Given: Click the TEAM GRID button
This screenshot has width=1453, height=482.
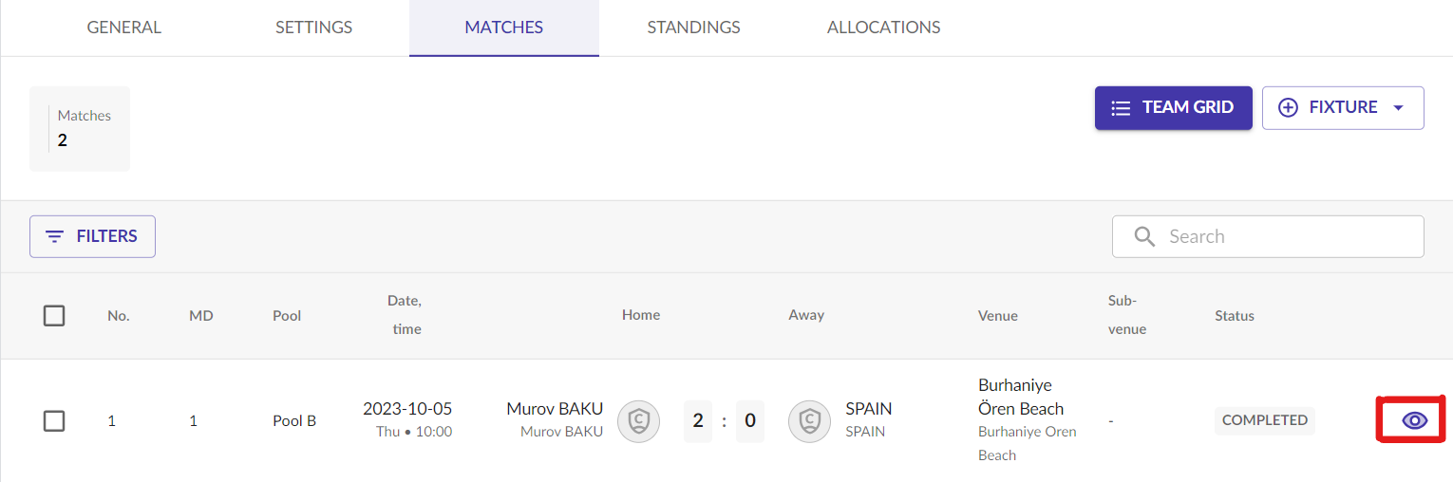Looking at the screenshot, I should pyautogui.click(x=1173, y=108).
